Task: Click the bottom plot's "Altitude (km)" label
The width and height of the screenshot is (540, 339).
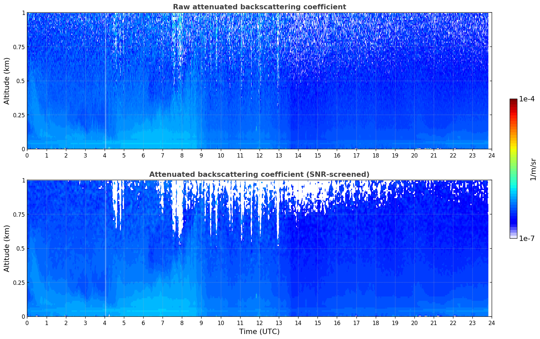Action: click(x=7, y=248)
